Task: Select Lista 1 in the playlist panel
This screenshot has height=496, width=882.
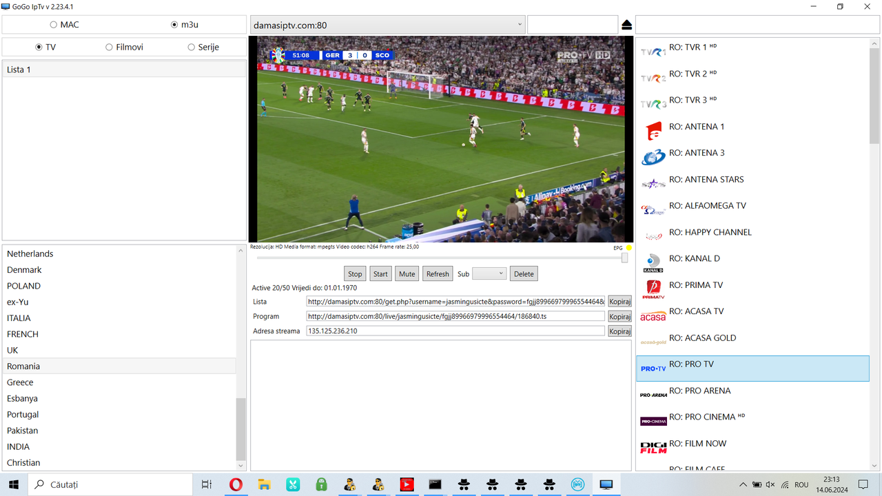Action: coord(124,70)
